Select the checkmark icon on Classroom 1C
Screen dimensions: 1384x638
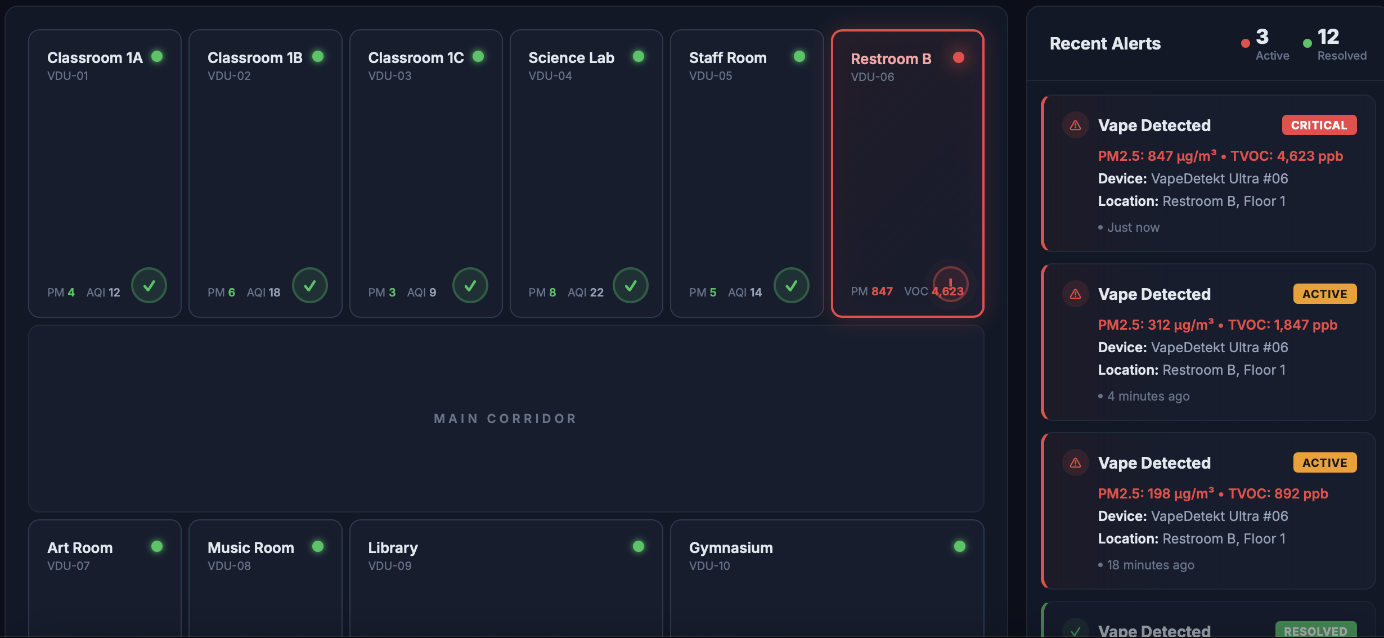[x=471, y=285]
